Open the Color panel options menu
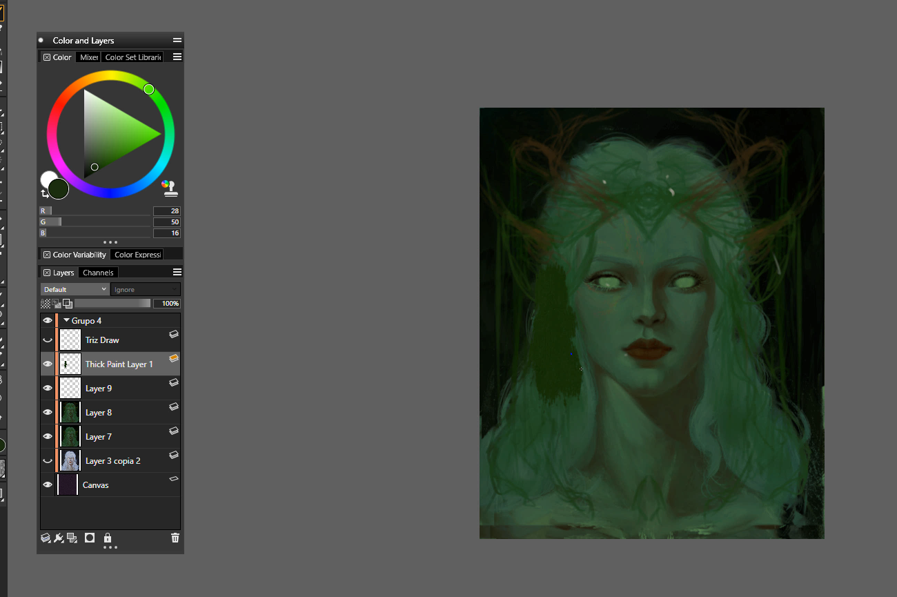 [177, 57]
